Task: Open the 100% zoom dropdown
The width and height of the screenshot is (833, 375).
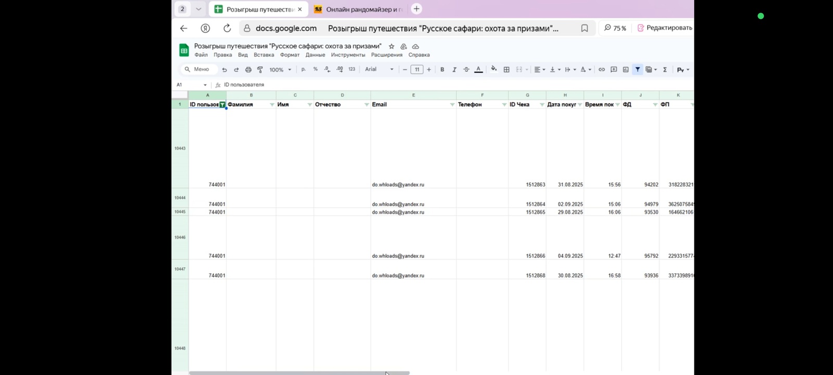Action: pos(280,70)
